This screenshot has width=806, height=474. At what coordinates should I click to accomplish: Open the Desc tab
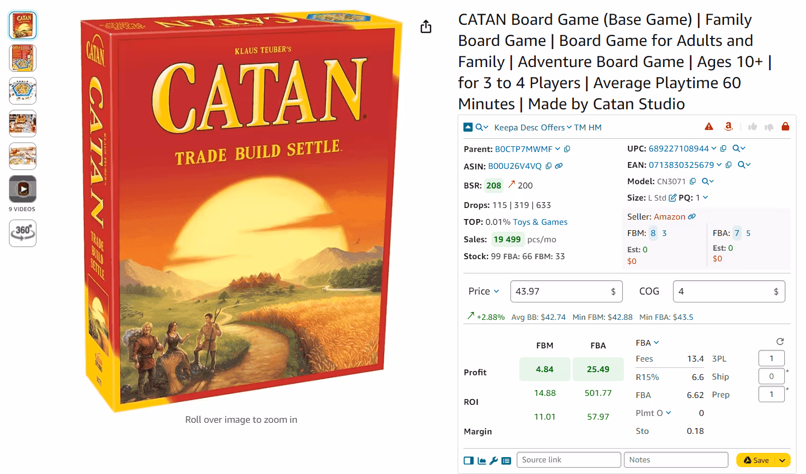[x=529, y=128]
